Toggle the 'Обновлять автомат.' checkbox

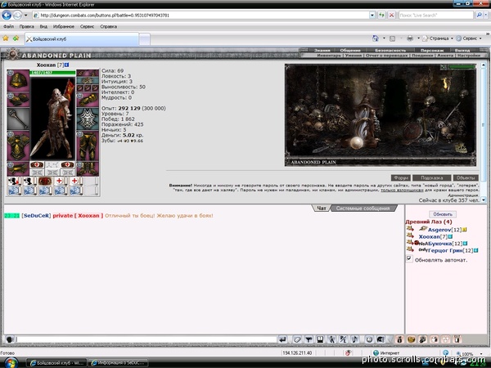(409, 258)
